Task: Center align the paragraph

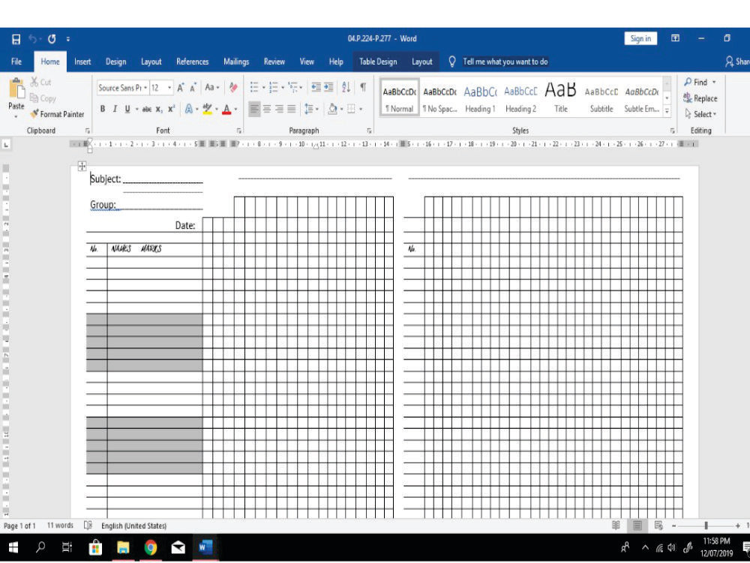Action: pos(267,109)
